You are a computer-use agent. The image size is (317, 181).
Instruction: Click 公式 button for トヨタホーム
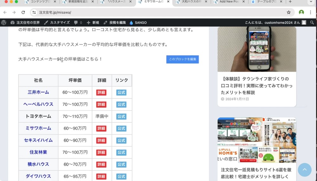(121, 116)
